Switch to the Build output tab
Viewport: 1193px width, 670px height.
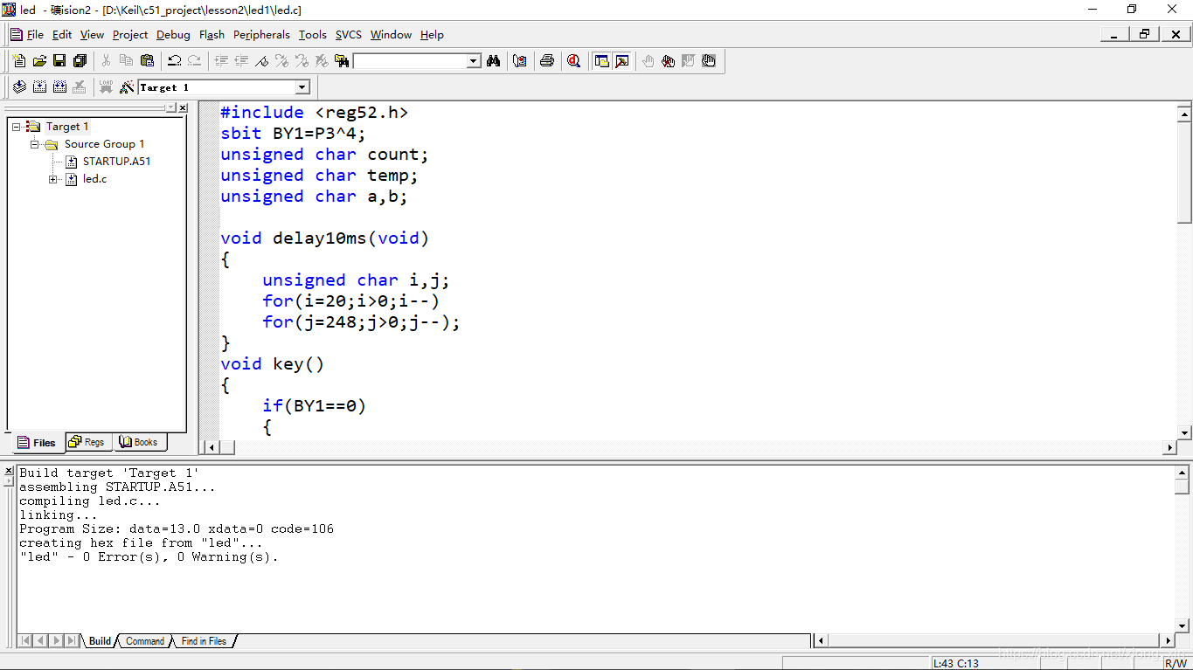click(x=100, y=641)
